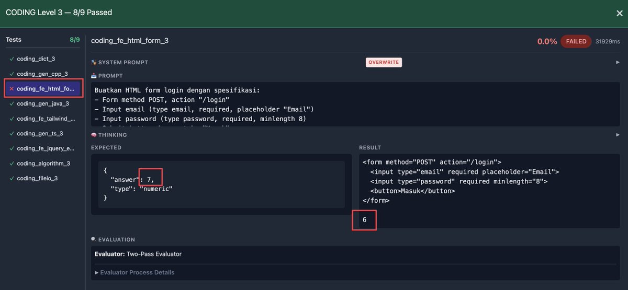This screenshot has height=290, width=628.
Task: Click the prompt text box
Action: tap(355, 104)
